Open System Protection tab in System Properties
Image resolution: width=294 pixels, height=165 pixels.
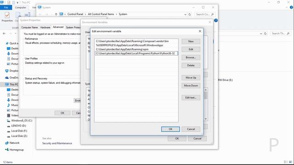73,27
